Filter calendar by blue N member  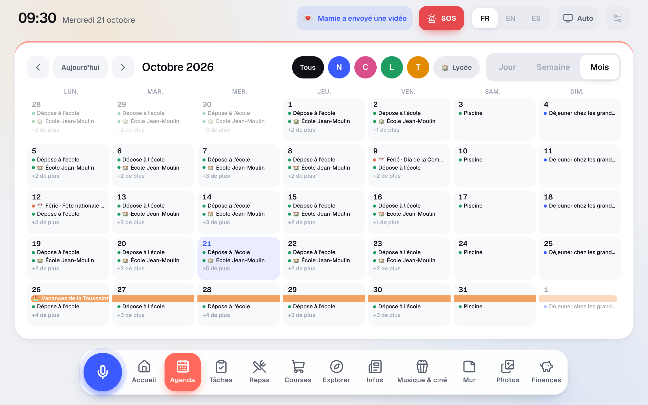tap(339, 67)
